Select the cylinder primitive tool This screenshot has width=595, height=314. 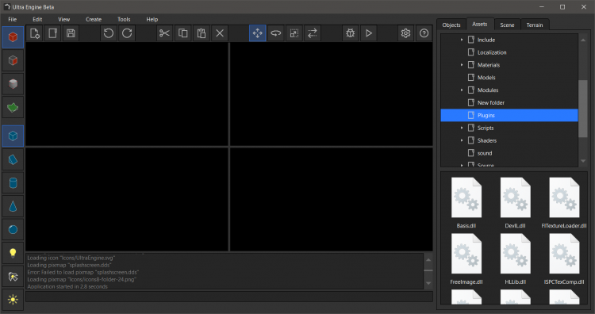(x=13, y=183)
